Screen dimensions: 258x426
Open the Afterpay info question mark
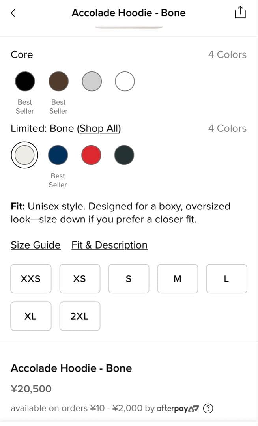coord(208,409)
